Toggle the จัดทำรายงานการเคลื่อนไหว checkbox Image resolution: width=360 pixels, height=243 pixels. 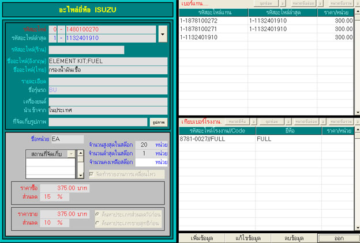[x=91, y=174]
